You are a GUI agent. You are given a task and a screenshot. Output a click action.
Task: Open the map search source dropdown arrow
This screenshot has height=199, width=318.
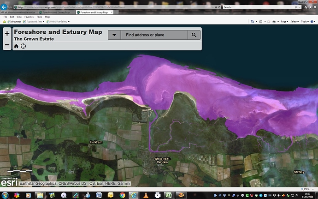114,35
